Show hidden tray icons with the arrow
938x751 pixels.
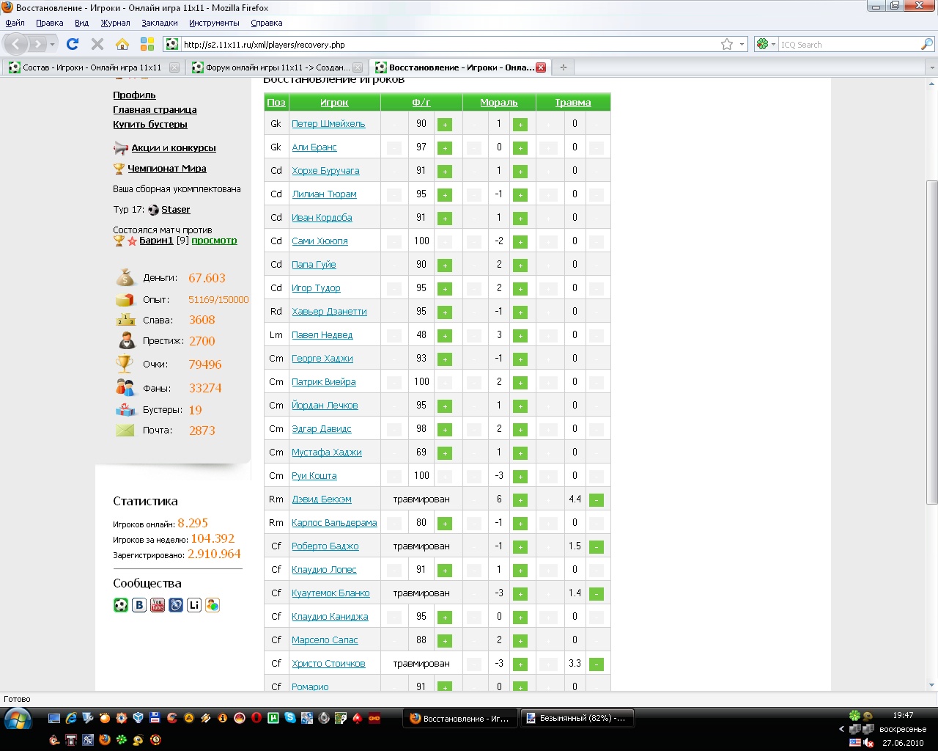tap(841, 729)
